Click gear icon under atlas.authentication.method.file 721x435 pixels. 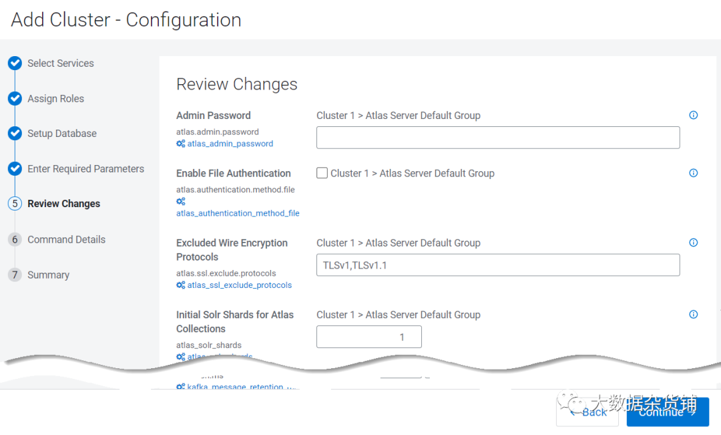(181, 201)
